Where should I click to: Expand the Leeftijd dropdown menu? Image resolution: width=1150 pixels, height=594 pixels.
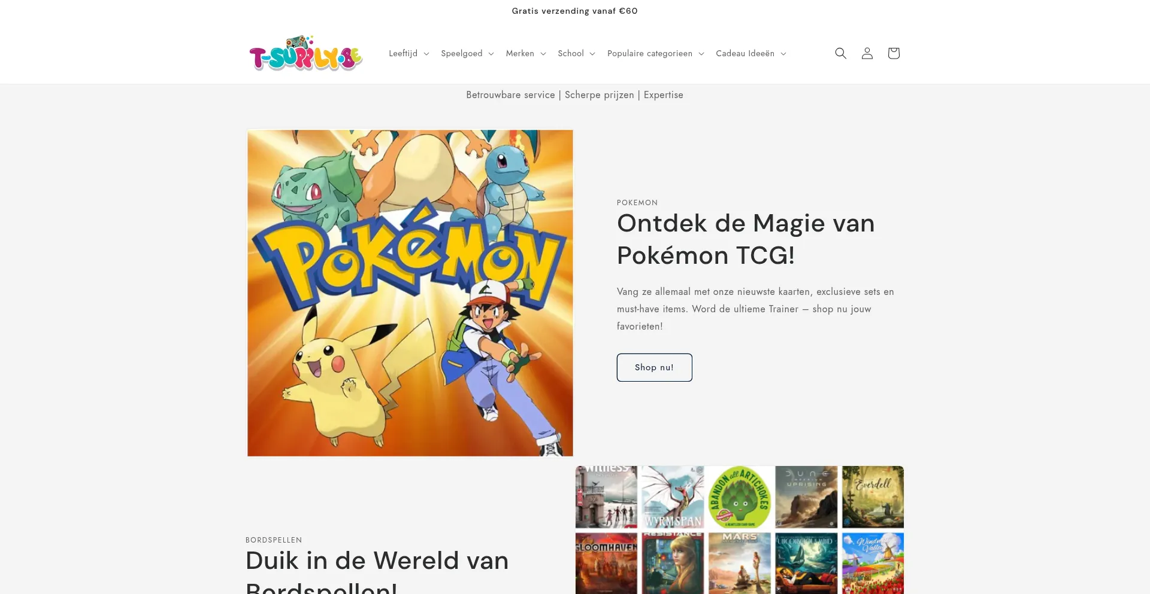(409, 53)
